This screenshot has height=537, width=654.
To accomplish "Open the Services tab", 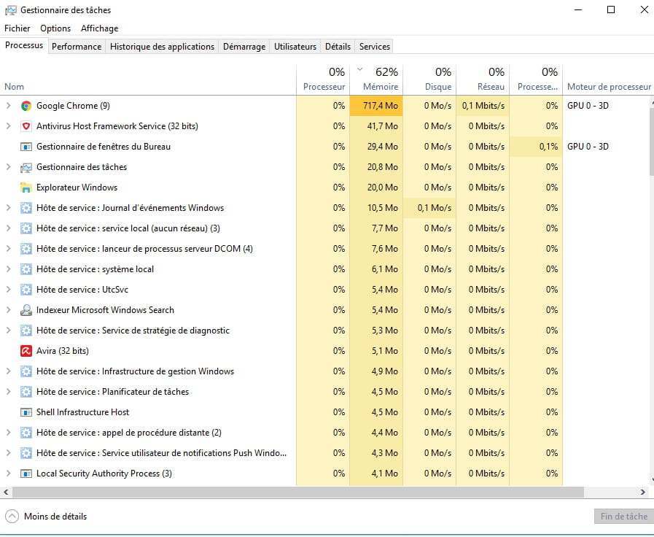I will coord(375,47).
